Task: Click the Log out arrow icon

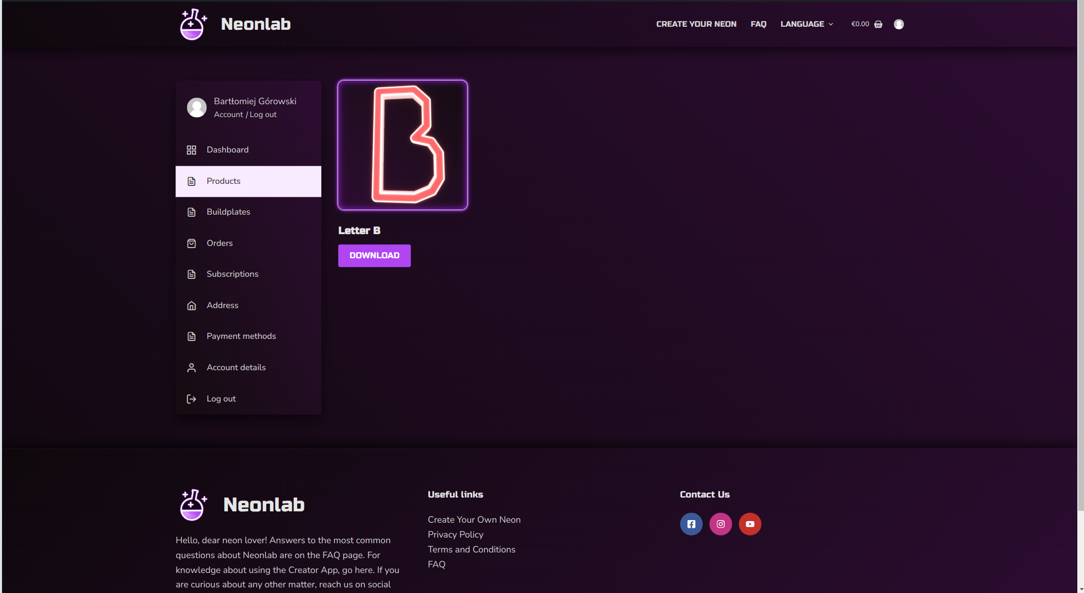Action: (192, 398)
